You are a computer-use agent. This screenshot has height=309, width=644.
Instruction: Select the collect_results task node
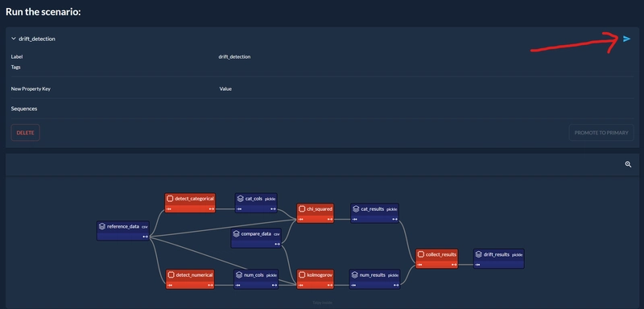coord(436,258)
